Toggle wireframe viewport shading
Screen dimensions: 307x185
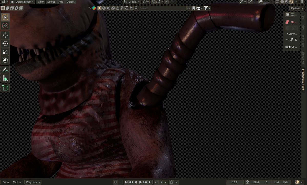[x=278, y=2]
